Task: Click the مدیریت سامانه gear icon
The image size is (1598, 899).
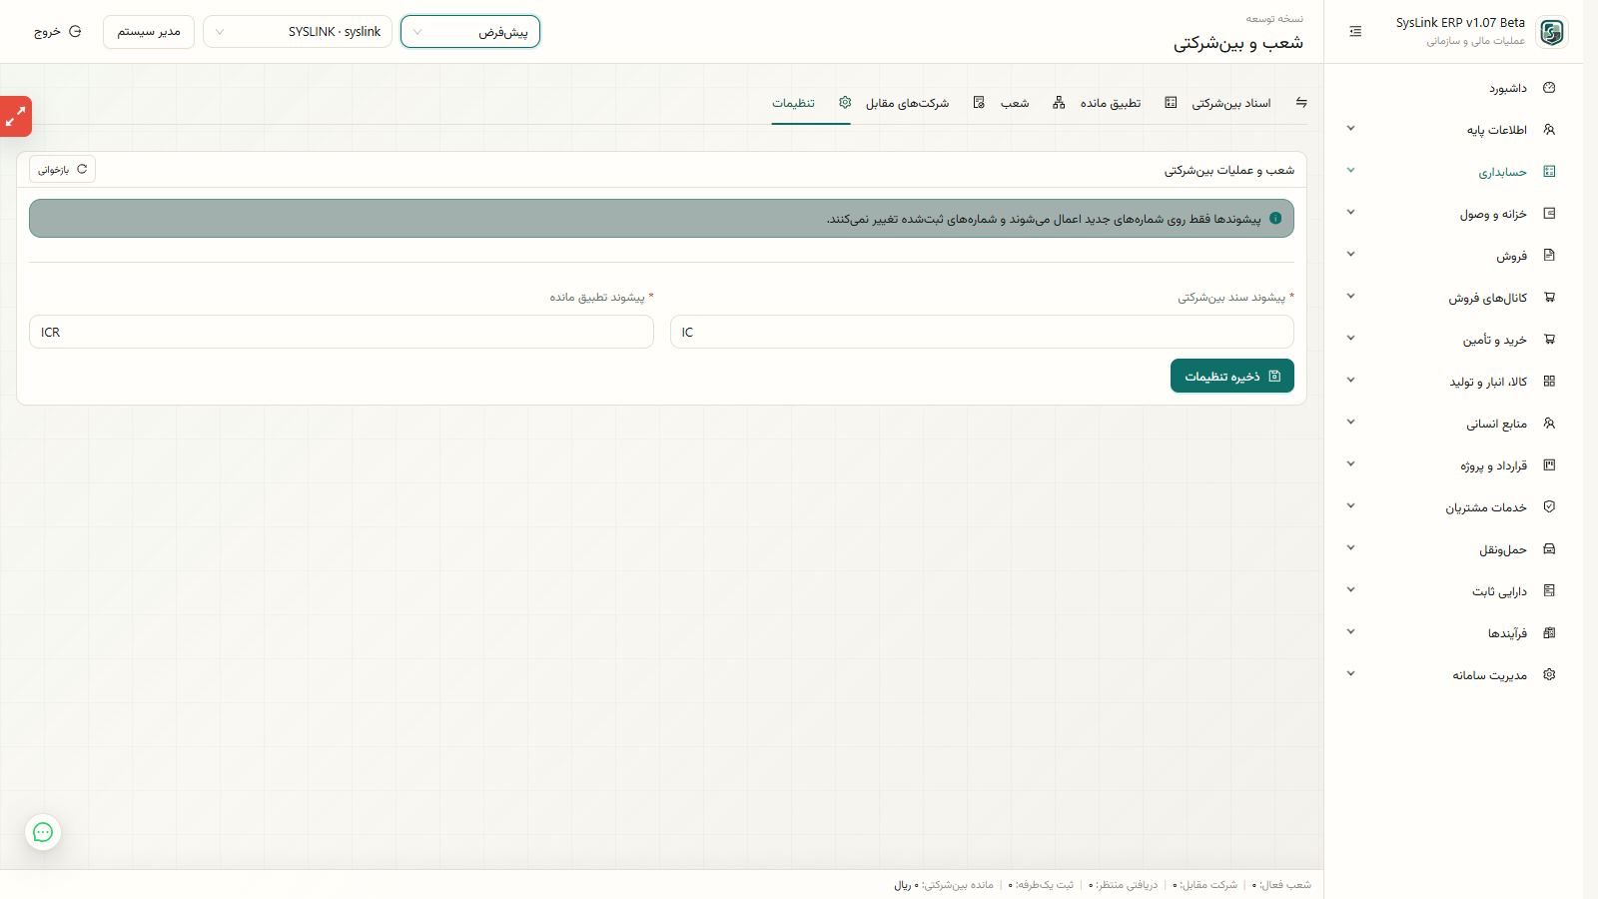Action: (1549, 675)
